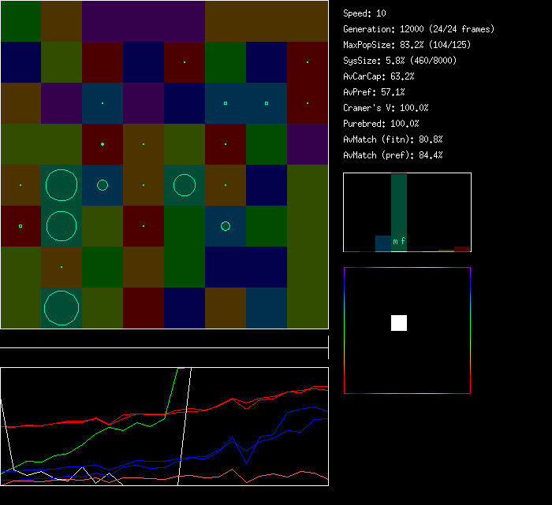Click the small square marker in the first grid column

point(21,226)
